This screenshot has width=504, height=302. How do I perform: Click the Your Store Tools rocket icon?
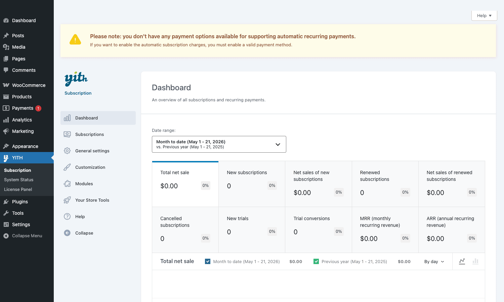point(67,200)
